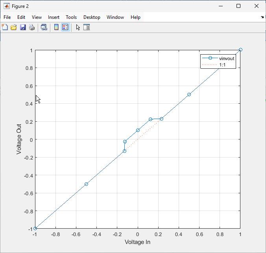Viewport: 266px width, 253px height.
Task: Click the Open File folder icon
Action: pos(13,27)
